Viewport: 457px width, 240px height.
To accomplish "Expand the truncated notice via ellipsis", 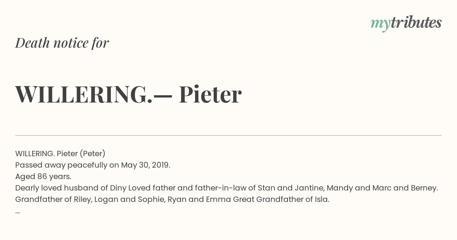I will click(18, 212).
